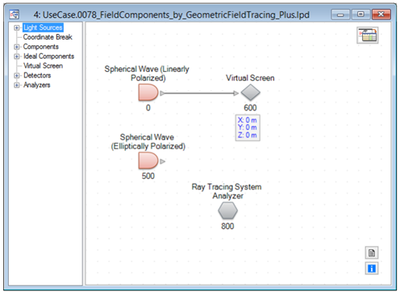Expand the Ideal Components tree node
The width and height of the screenshot is (400, 292).
(x=17, y=56)
